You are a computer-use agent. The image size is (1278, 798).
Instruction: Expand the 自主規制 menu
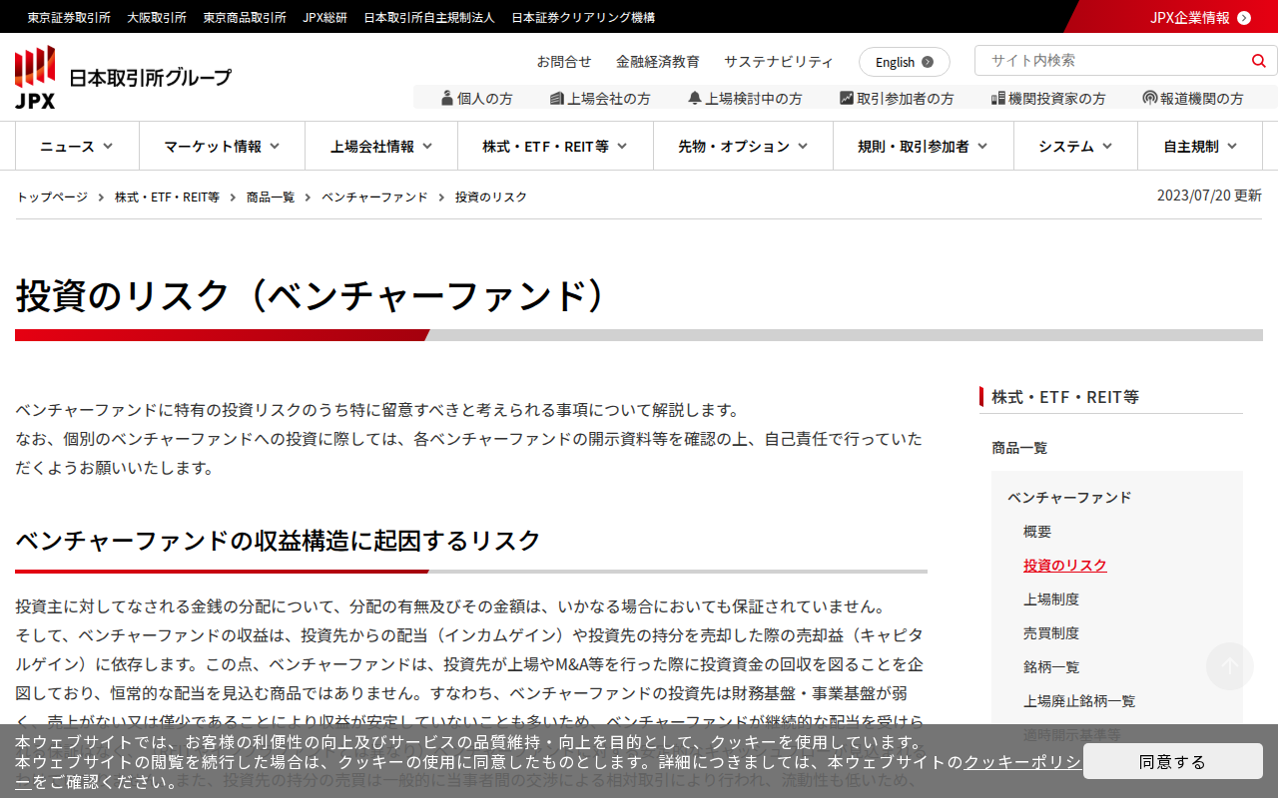point(1200,147)
